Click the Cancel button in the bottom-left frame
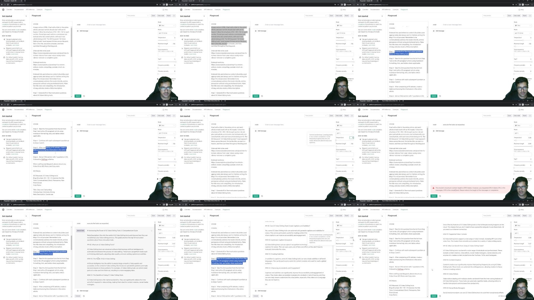The image size is (534, 300). 78,296
